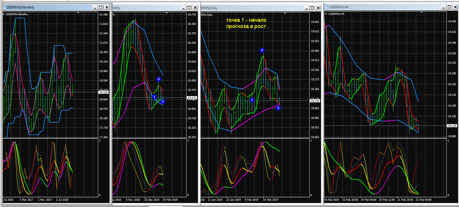Select blue marker 2 on the Weekly chart

click(159, 79)
